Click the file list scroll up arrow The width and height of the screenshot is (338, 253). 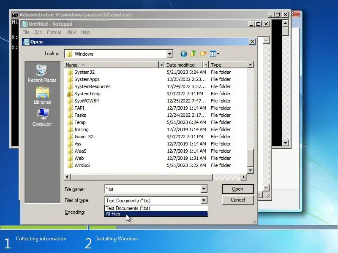pos(250,65)
